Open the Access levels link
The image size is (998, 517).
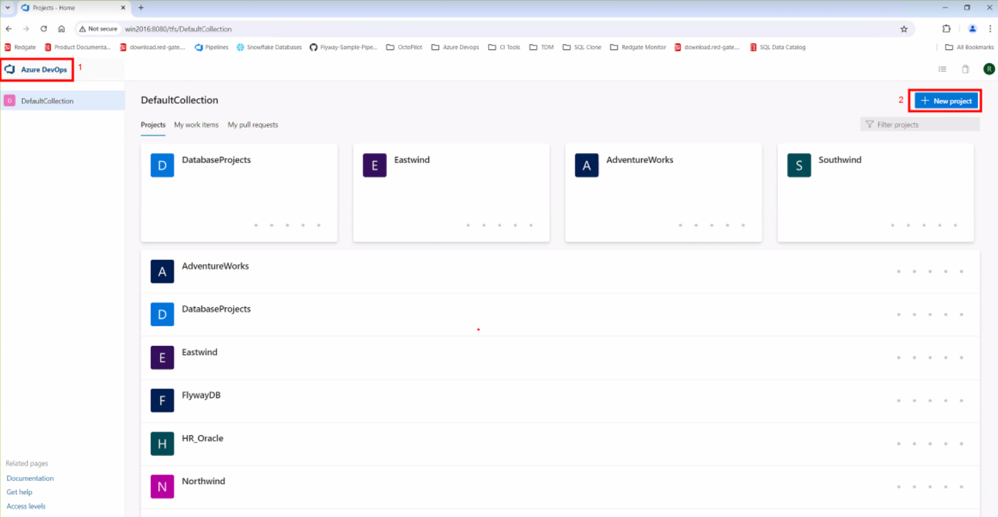26,507
